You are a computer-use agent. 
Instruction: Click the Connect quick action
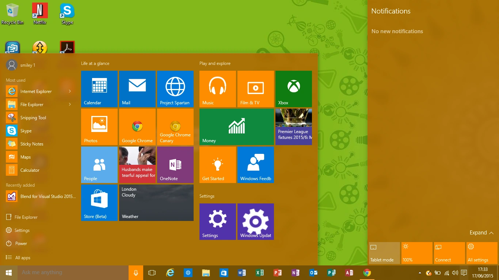449,253
